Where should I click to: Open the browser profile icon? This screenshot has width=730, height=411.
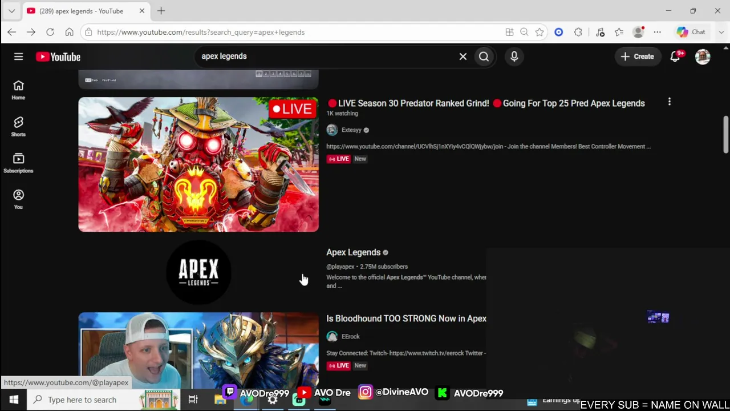click(x=638, y=33)
